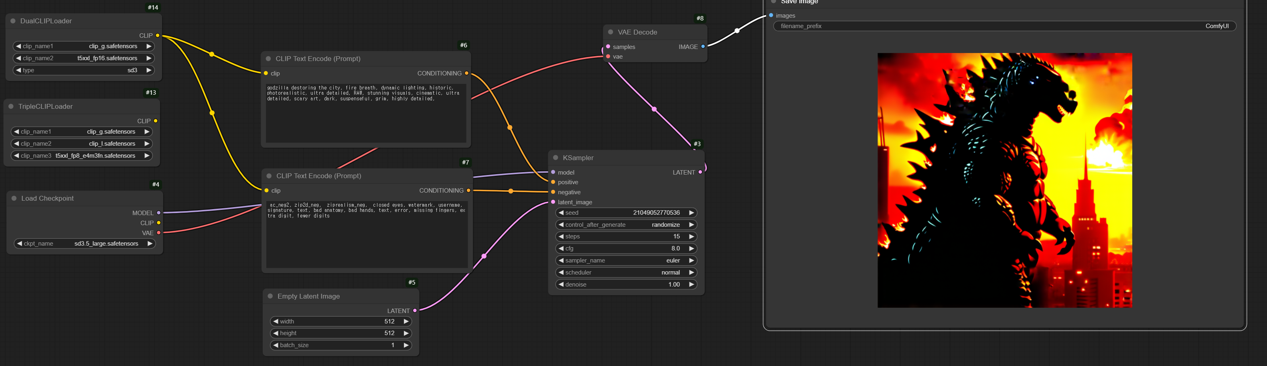
Task: Click the midpoint dot on the Save Image link
Action: 737,31
